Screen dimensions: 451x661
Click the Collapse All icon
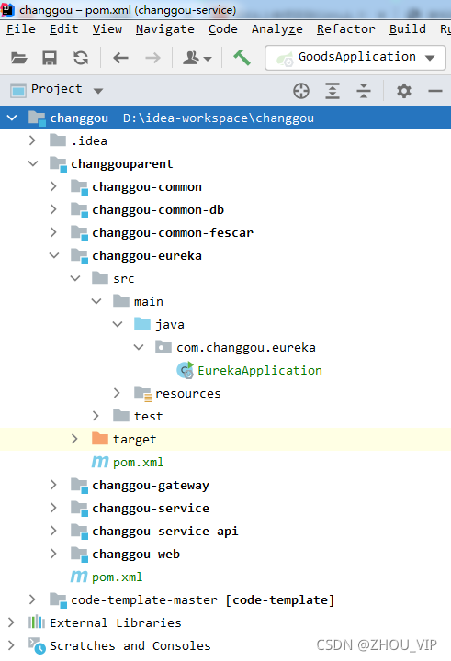tap(363, 91)
